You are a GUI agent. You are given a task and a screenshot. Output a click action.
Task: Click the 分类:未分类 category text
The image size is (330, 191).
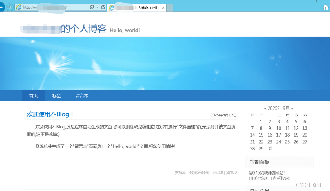tap(199, 173)
